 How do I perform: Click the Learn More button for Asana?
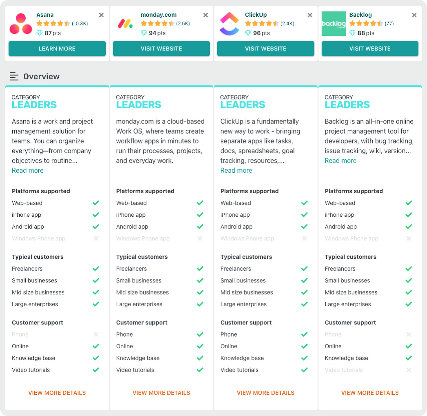click(57, 49)
